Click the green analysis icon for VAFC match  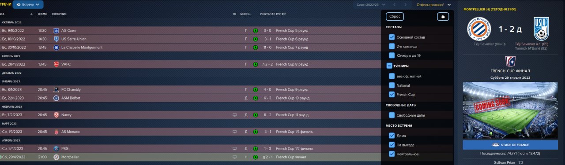point(255,64)
